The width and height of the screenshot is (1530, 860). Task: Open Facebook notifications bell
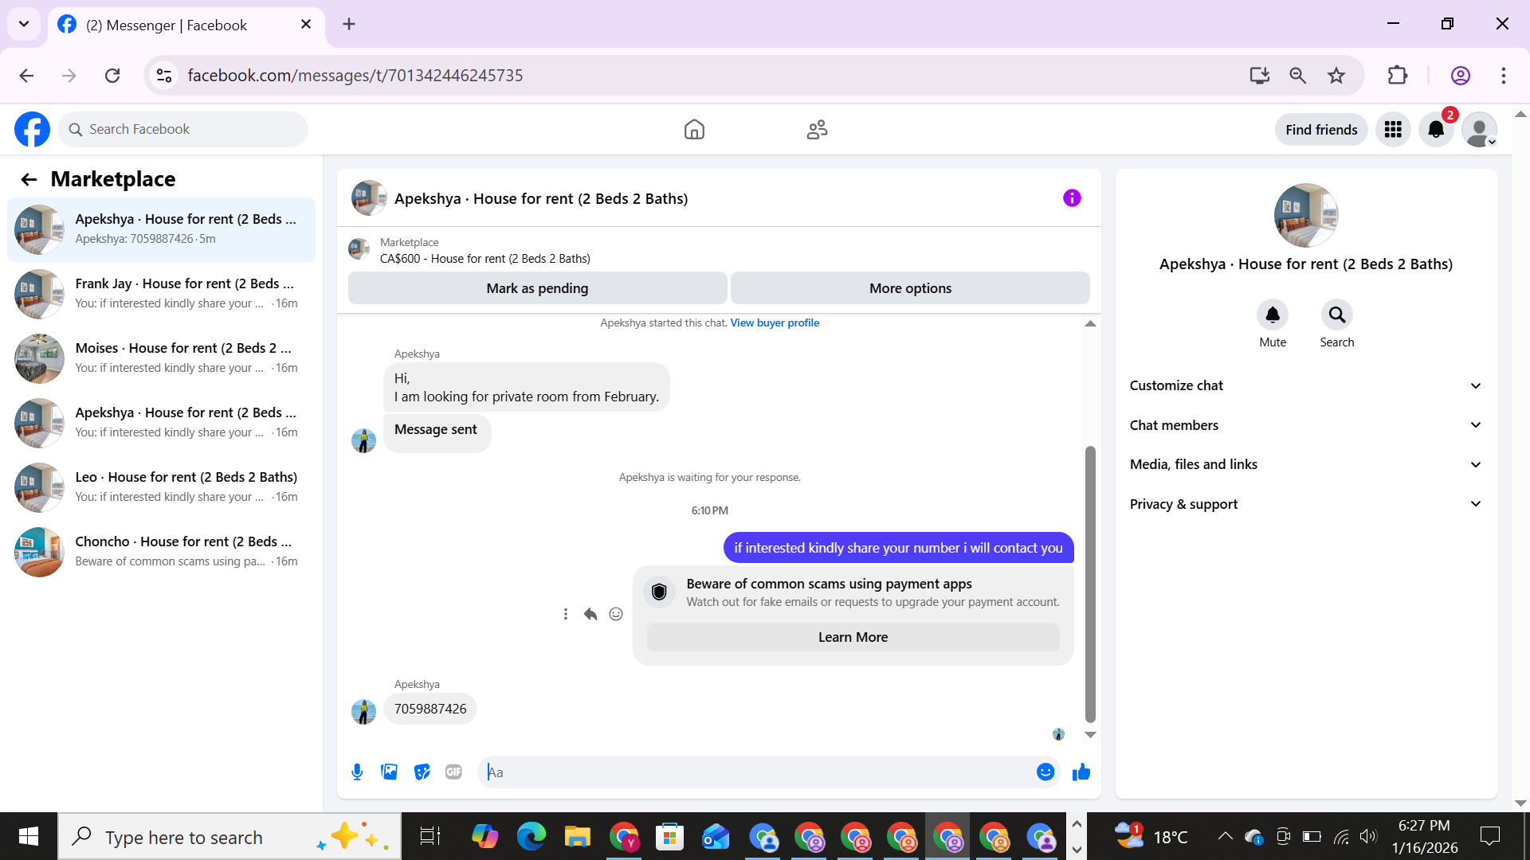coord(1436,130)
